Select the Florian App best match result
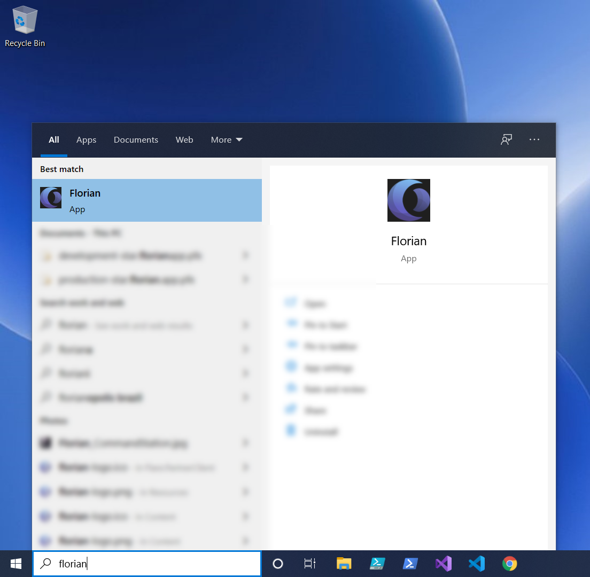 point(147,200)
